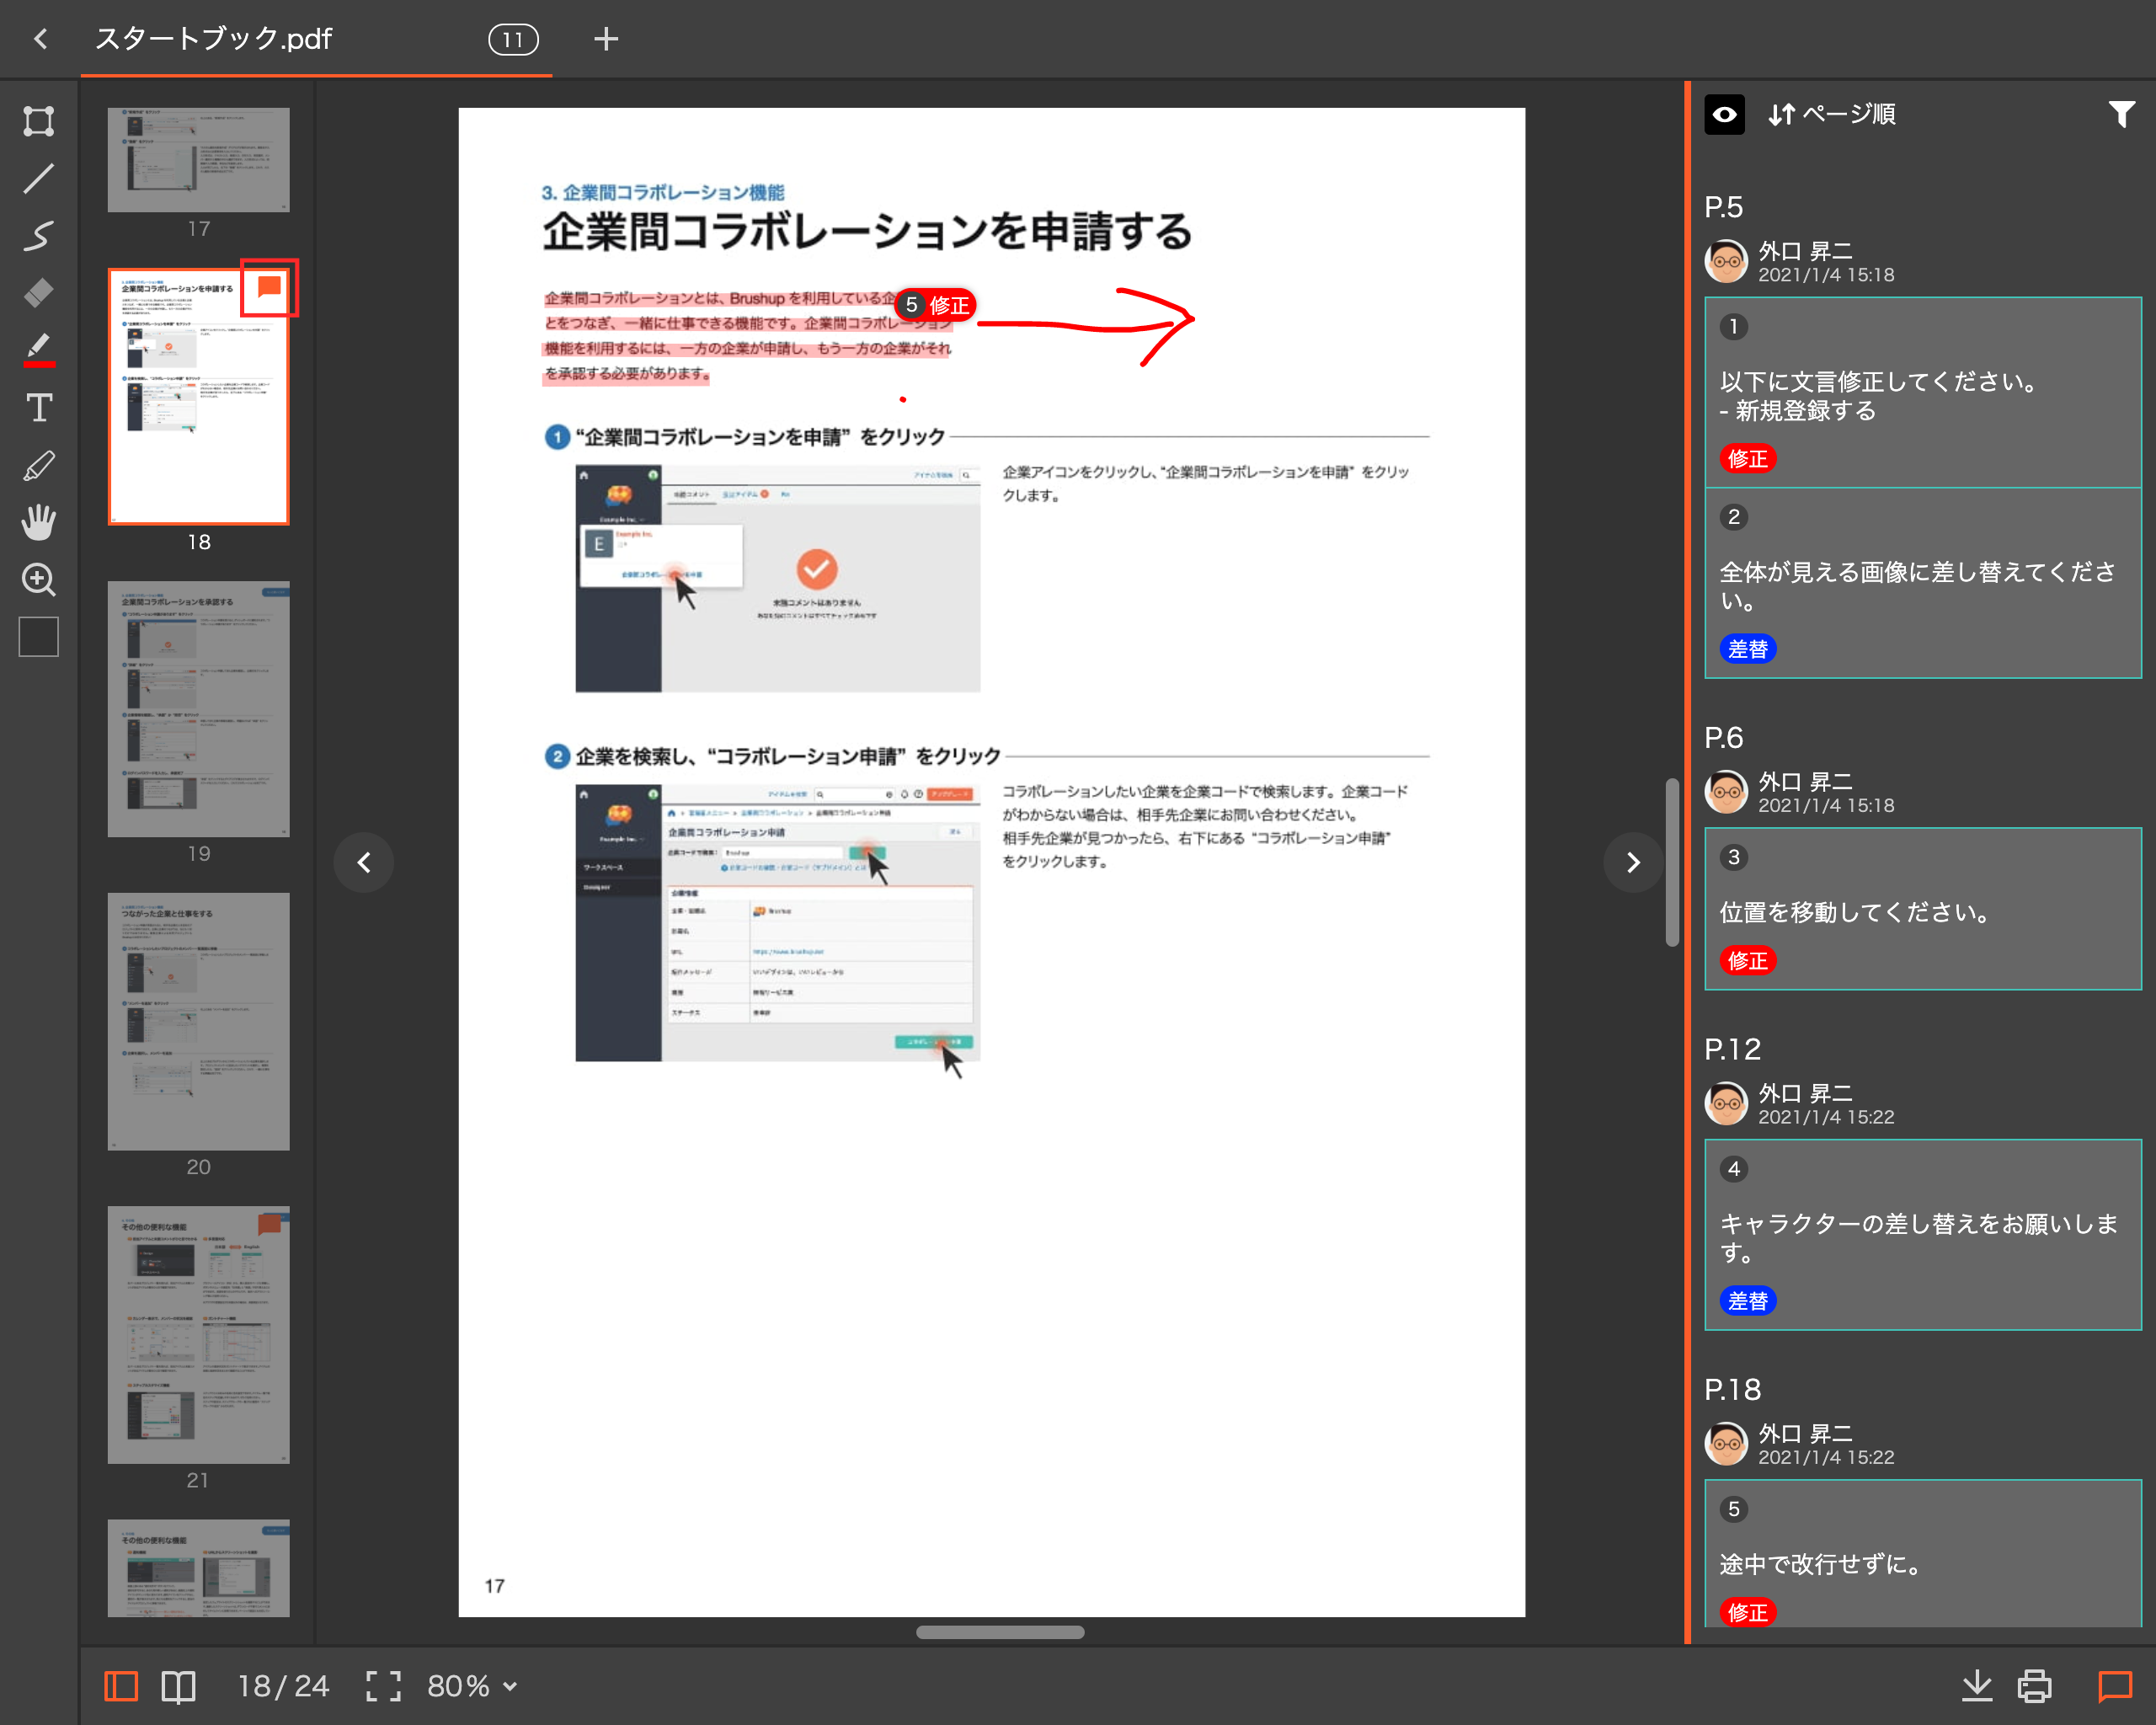This screenshot has width=2156, height=1725.
Task: Open the dark color swatch
Action: [38, 637]
